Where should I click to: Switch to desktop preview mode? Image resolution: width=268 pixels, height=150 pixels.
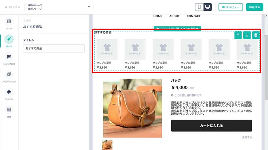pyautogui.click(x=208, y=7)
